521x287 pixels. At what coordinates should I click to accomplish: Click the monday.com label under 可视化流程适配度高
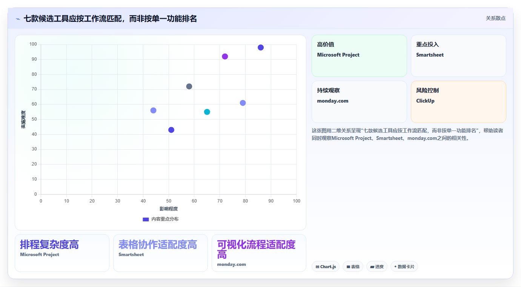231,264
